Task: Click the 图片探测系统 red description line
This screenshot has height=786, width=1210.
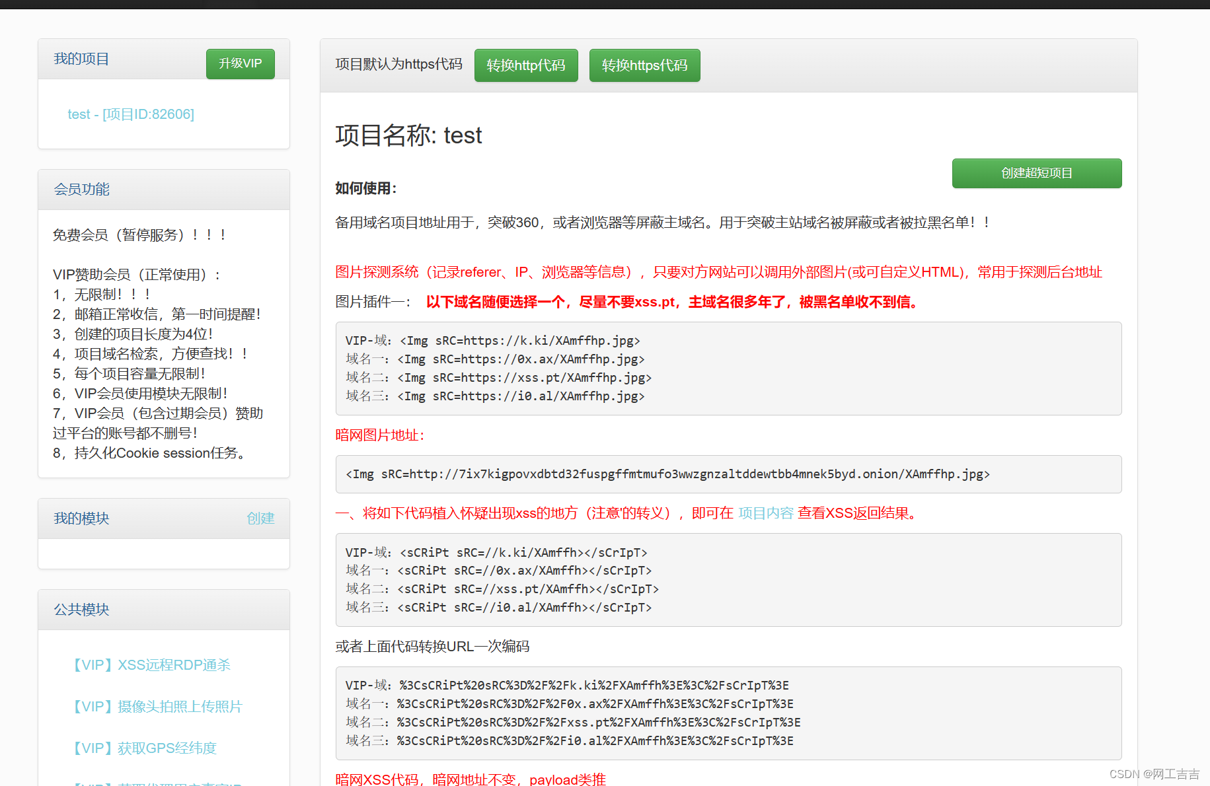Action: pyautogui.click(x=718, y=272)
